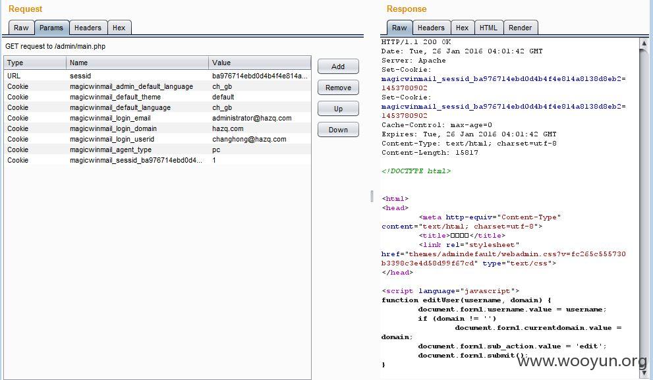The width and height of the screenshot is (653, 380).
Task: Select the magicwinmail_agent_type cookie name
Action: 111,150
